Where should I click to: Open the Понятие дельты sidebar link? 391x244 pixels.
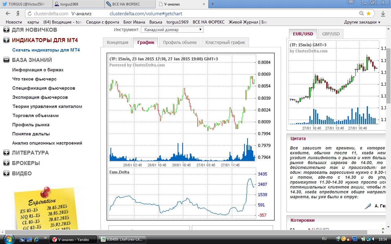point(31,134)
